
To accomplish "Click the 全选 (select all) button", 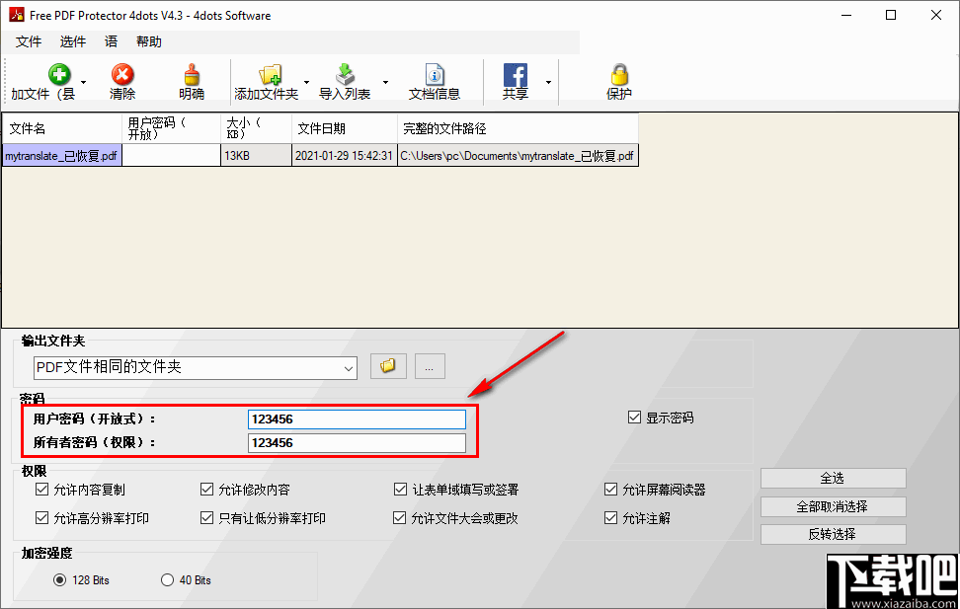I will (833, 477).
